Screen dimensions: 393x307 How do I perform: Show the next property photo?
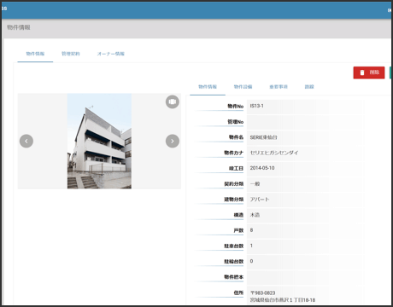(x=173, y=141)
